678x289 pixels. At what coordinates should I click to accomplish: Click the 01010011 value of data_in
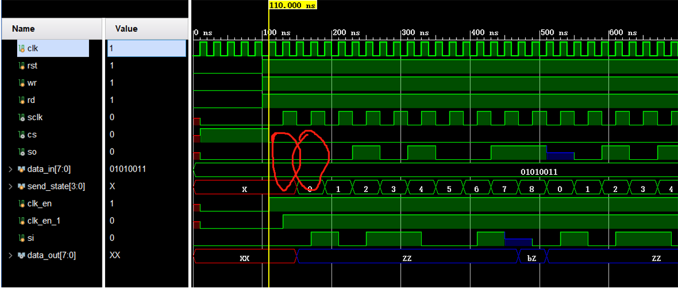[x=128, y=169]
